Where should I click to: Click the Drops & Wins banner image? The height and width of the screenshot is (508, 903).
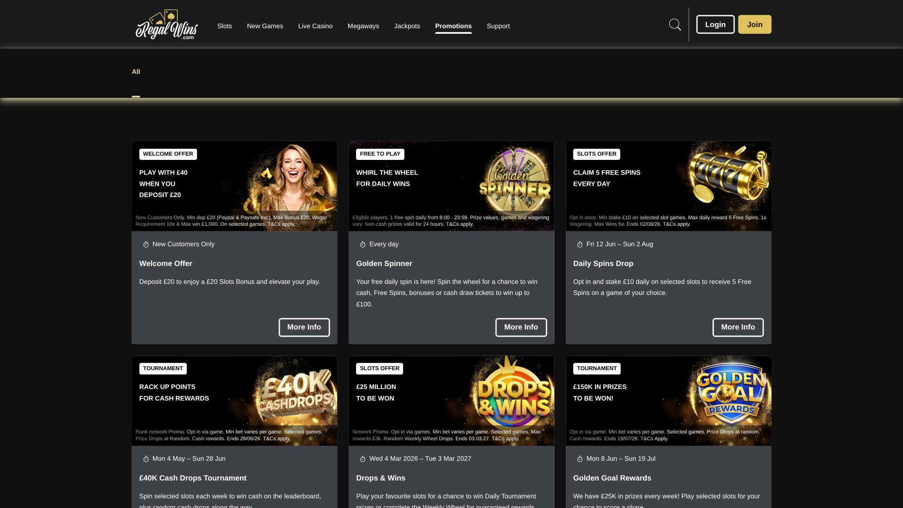451,401
